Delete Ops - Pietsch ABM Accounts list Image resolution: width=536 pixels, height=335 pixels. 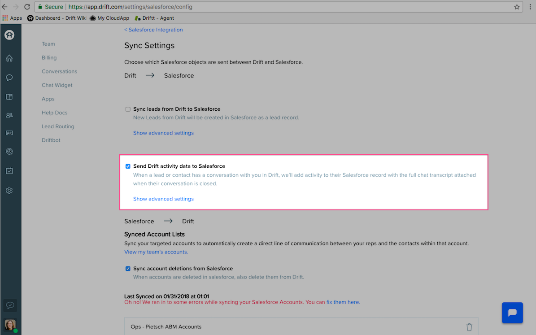469,327
